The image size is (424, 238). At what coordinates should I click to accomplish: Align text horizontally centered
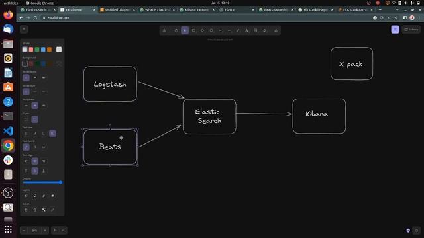tap(35, 161)
